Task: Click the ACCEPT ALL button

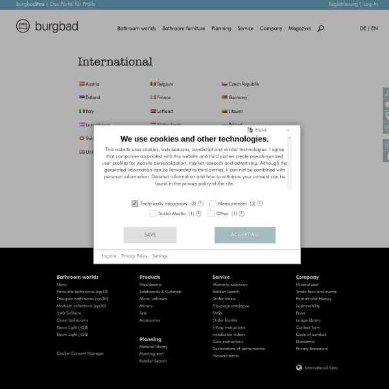Action: click(245, 235)
